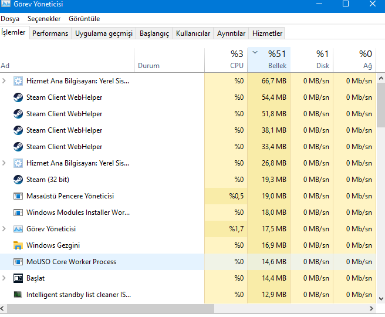Click the Intelligent standby list cleaner icon

18,295
